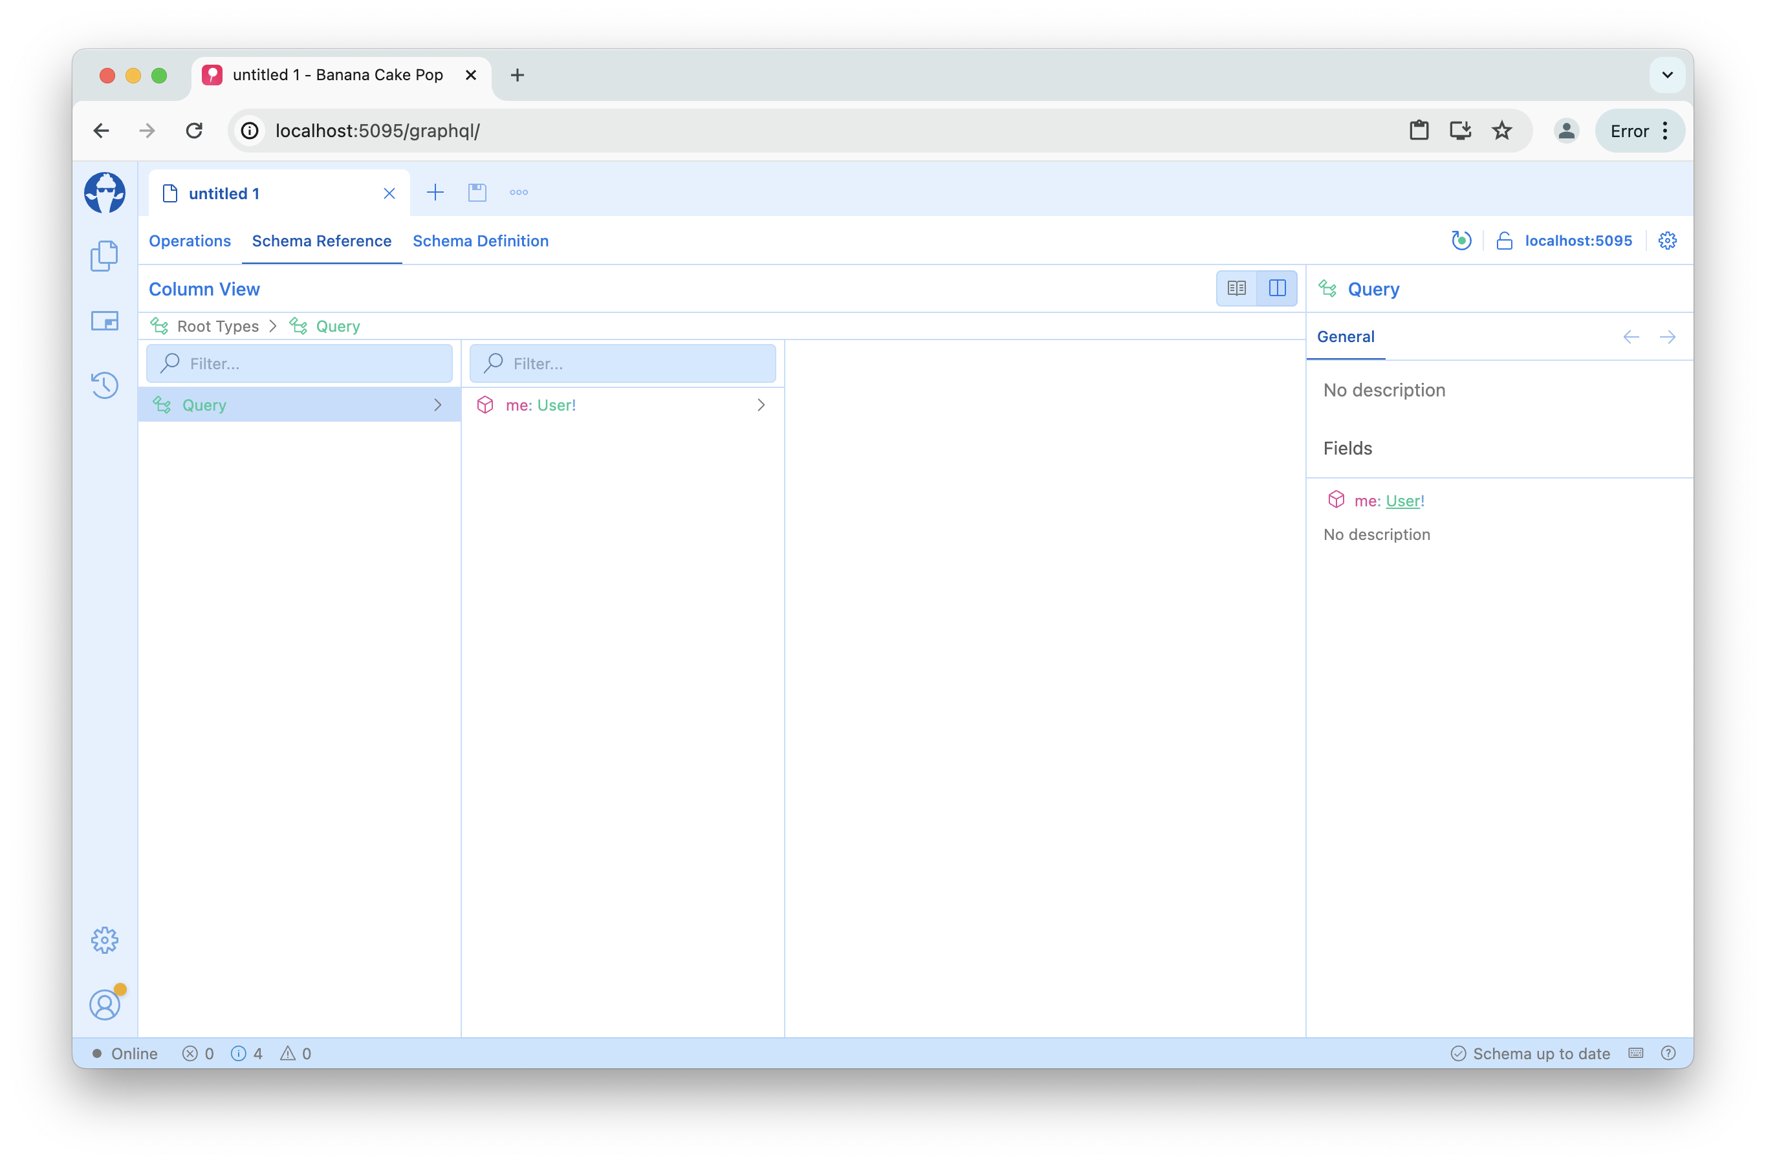Click the Online status indicator
Image resolution: width=1766 pixels, height=1164 pixels.
click(124, 1053)
